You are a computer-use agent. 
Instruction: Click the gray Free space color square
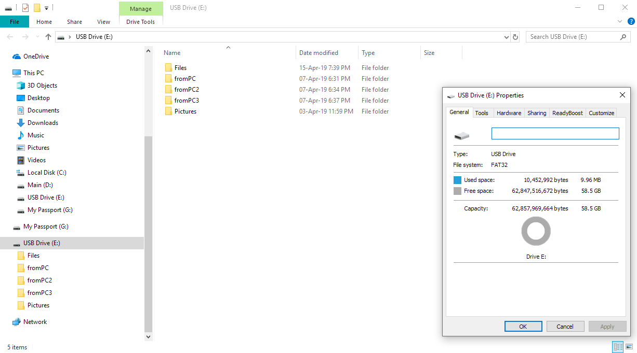pyautogui.click(x=457, y=191)
